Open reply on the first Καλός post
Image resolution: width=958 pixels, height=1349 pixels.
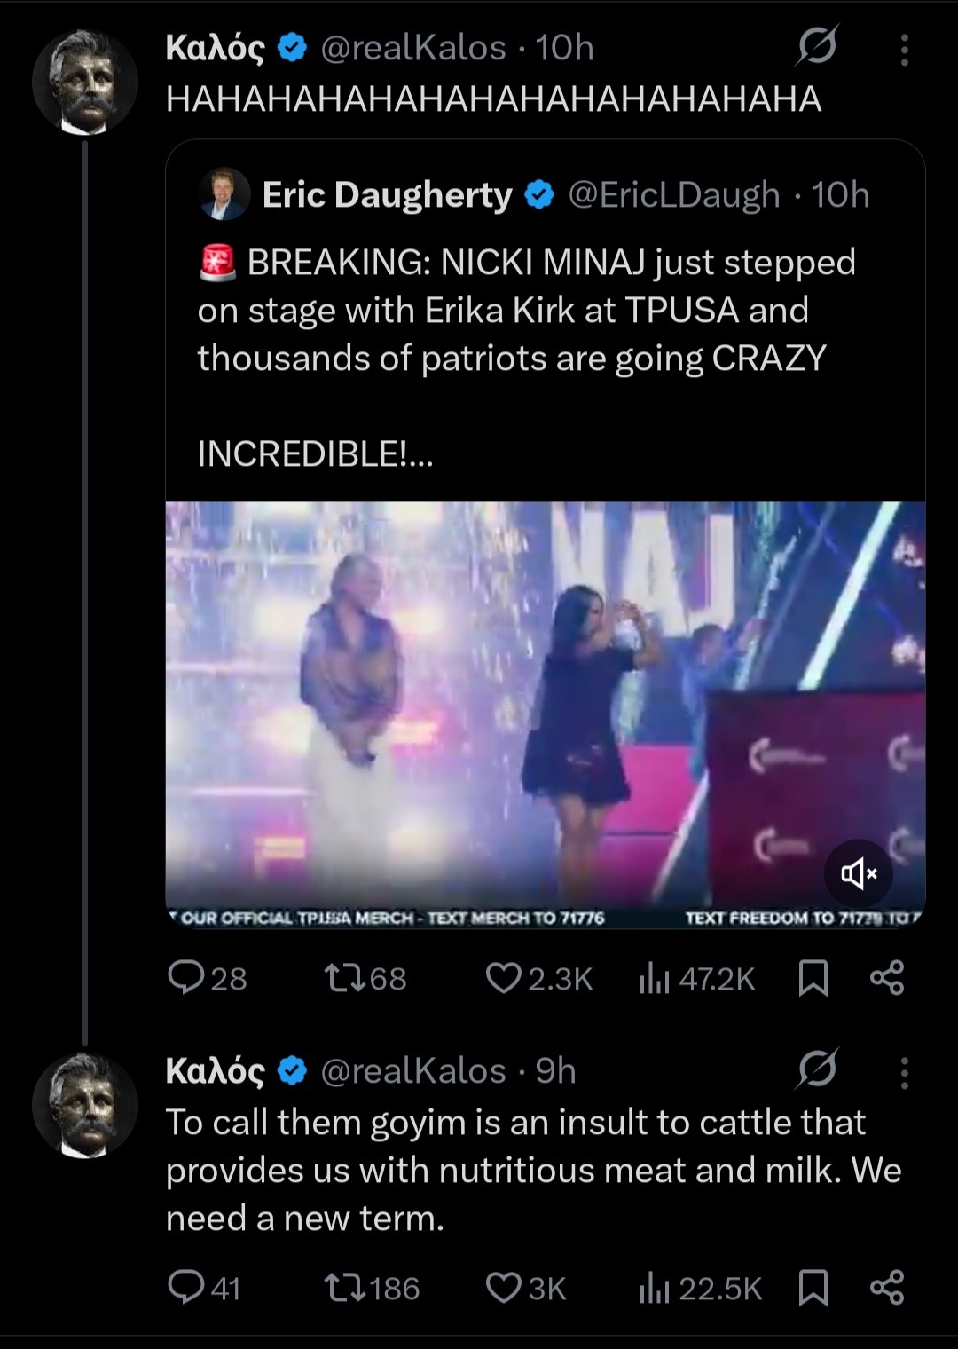[186, 977]
